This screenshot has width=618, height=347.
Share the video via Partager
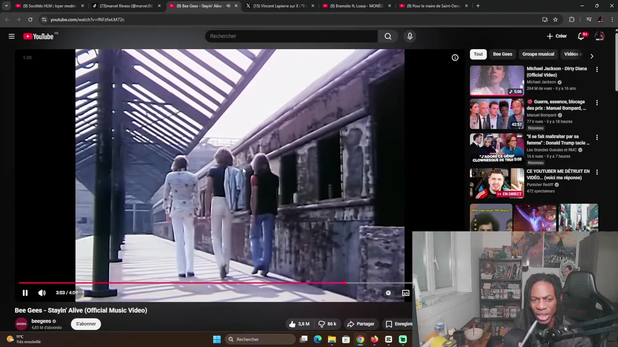pos(361,324)
